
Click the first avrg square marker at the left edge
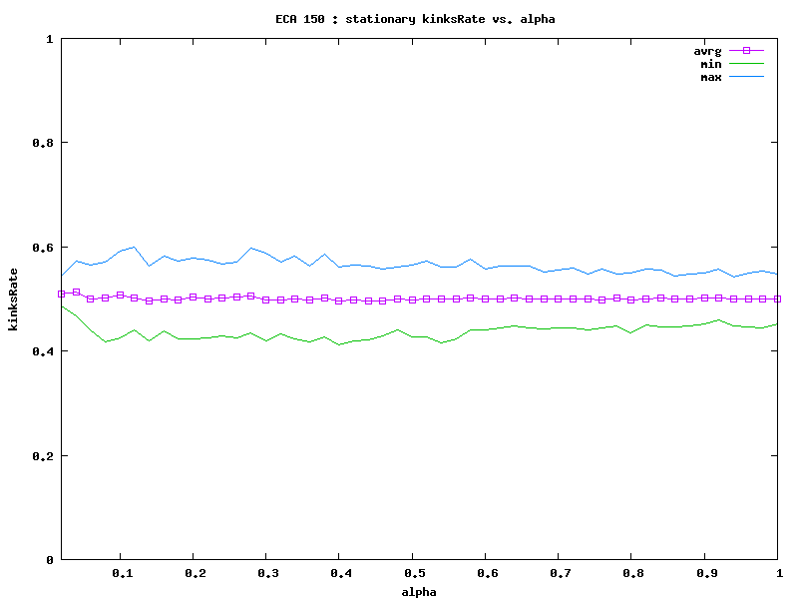[x=62, y=294]
